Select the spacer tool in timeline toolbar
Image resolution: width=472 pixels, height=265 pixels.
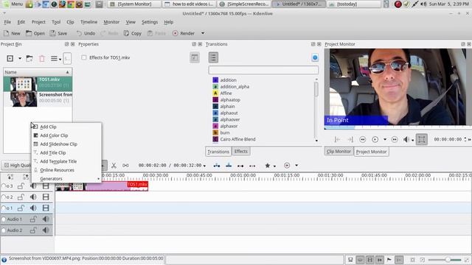(x=125, y=166)
